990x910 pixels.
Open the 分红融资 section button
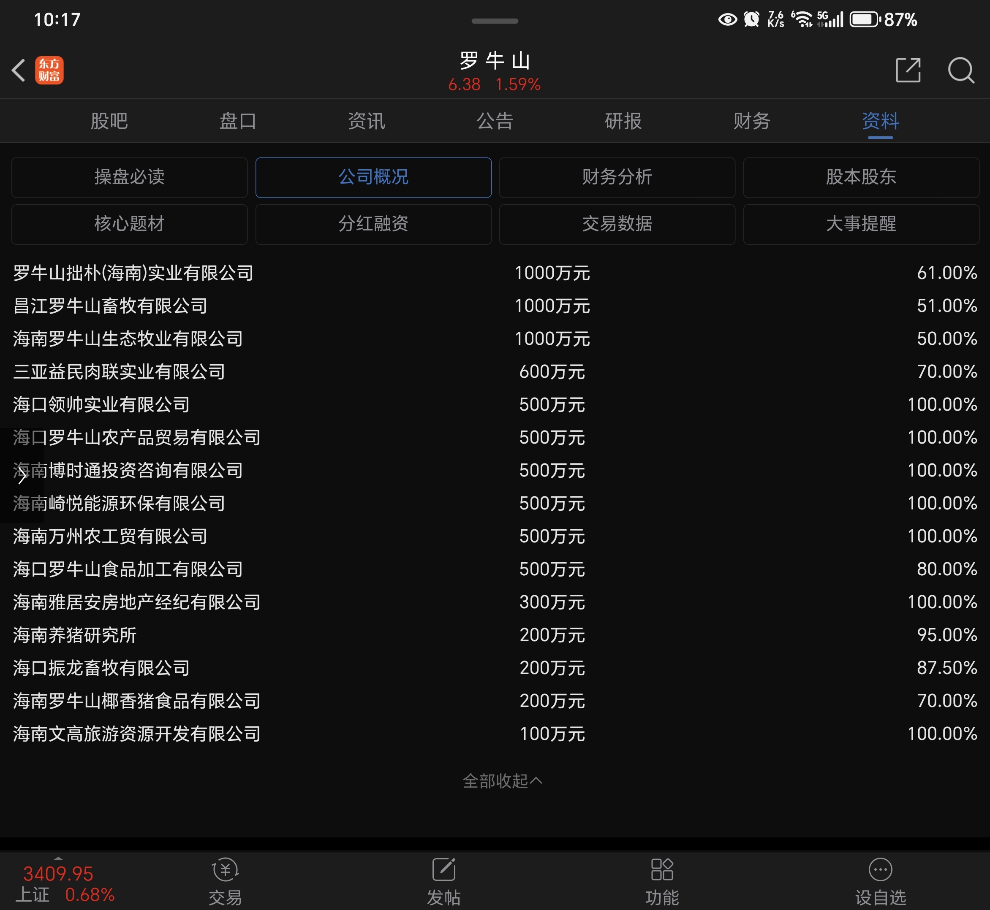tap(373, 224)
